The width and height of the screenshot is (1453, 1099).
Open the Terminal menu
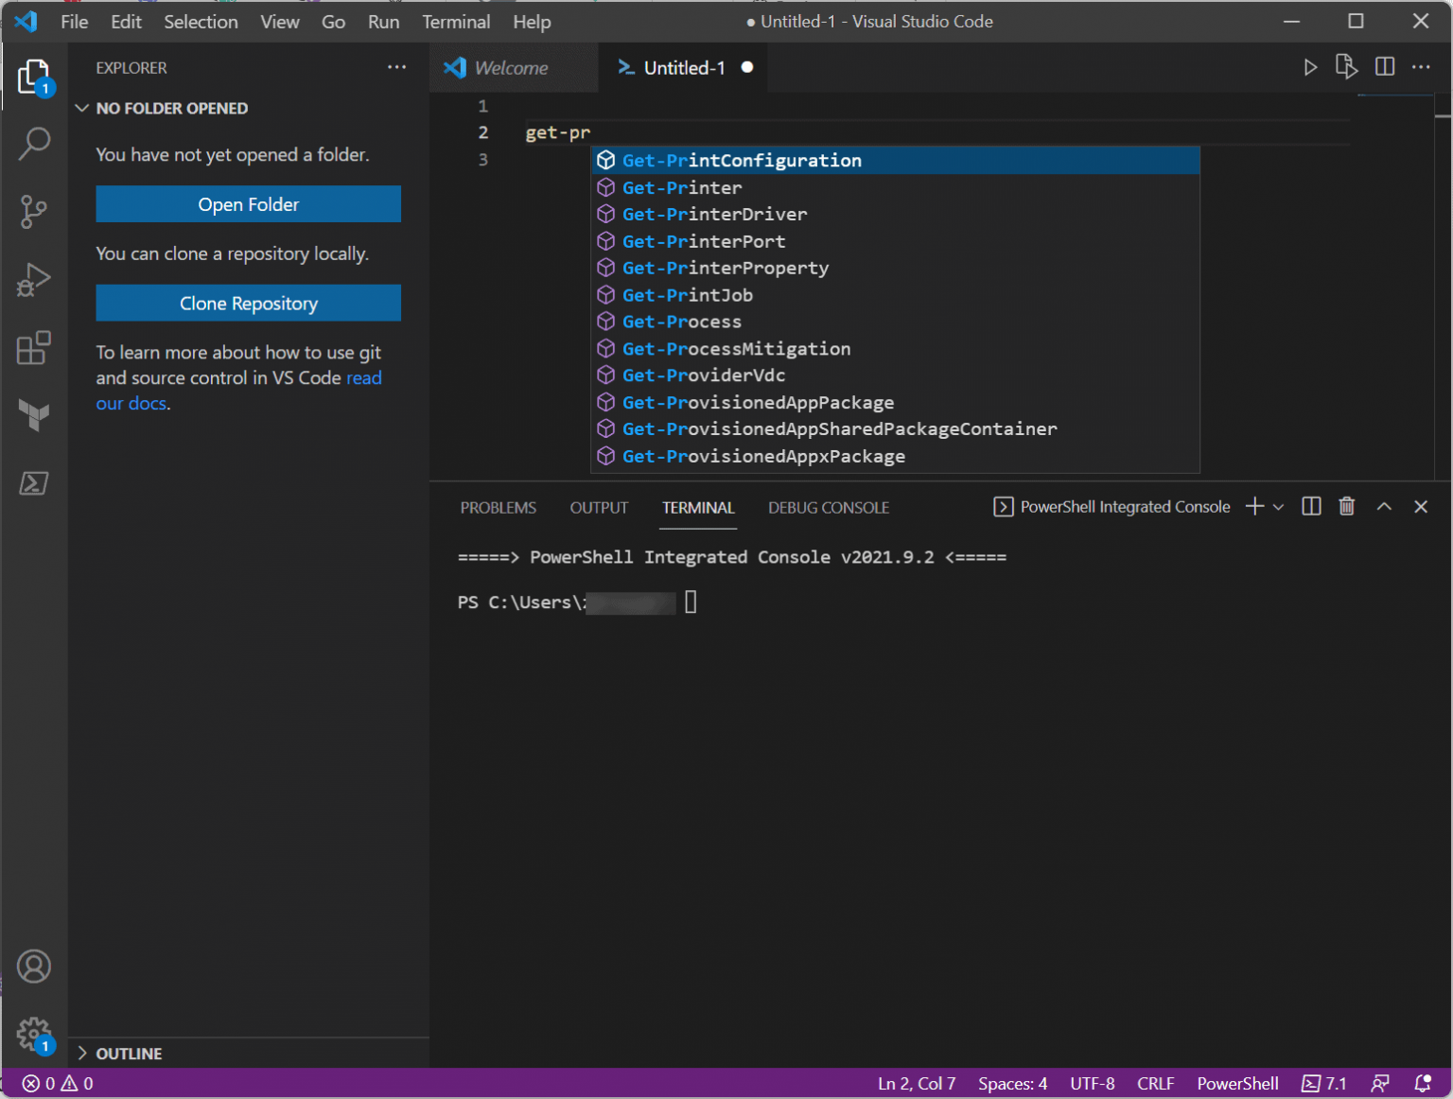click(456, 22)
